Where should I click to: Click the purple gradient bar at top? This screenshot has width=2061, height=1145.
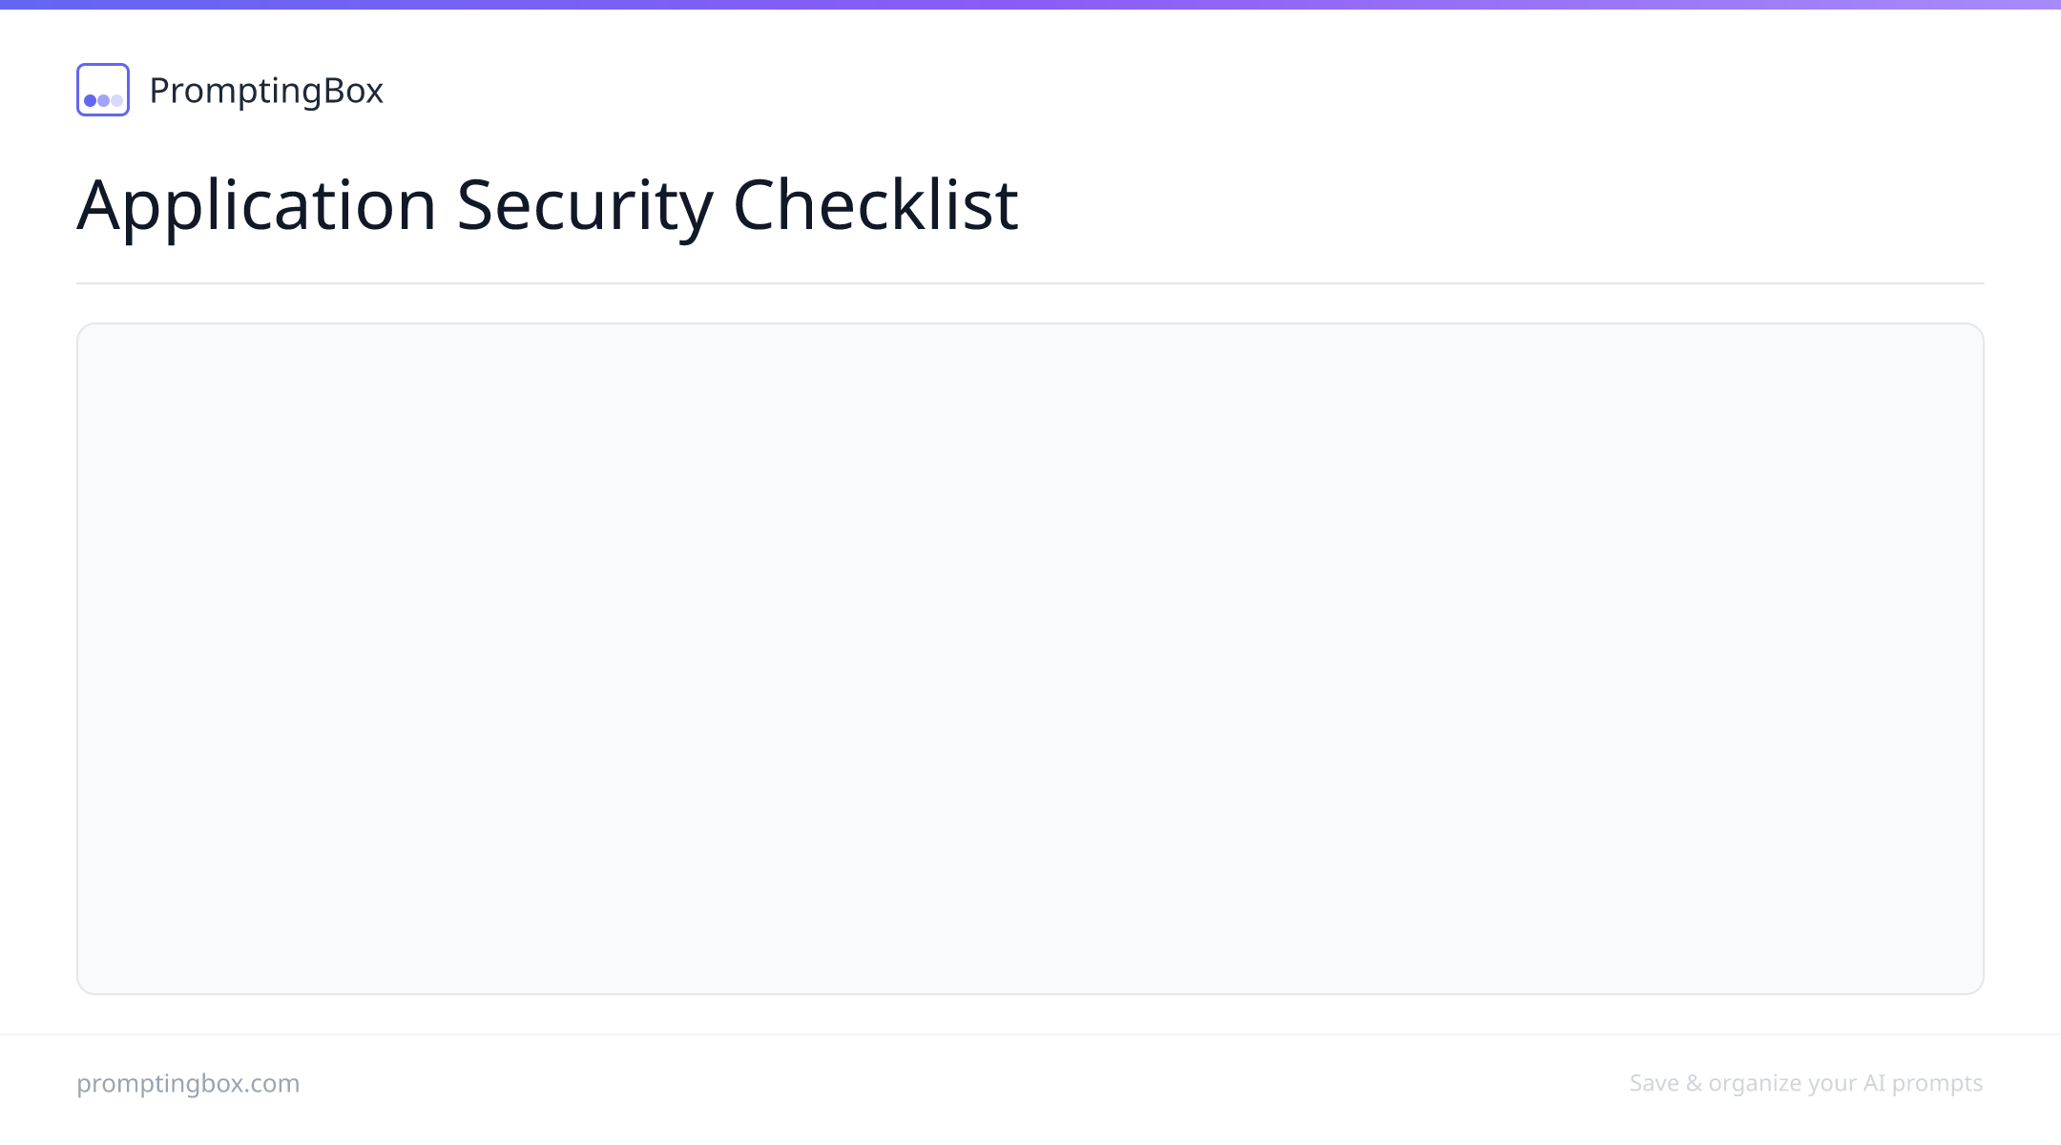tap(1030, 5)
